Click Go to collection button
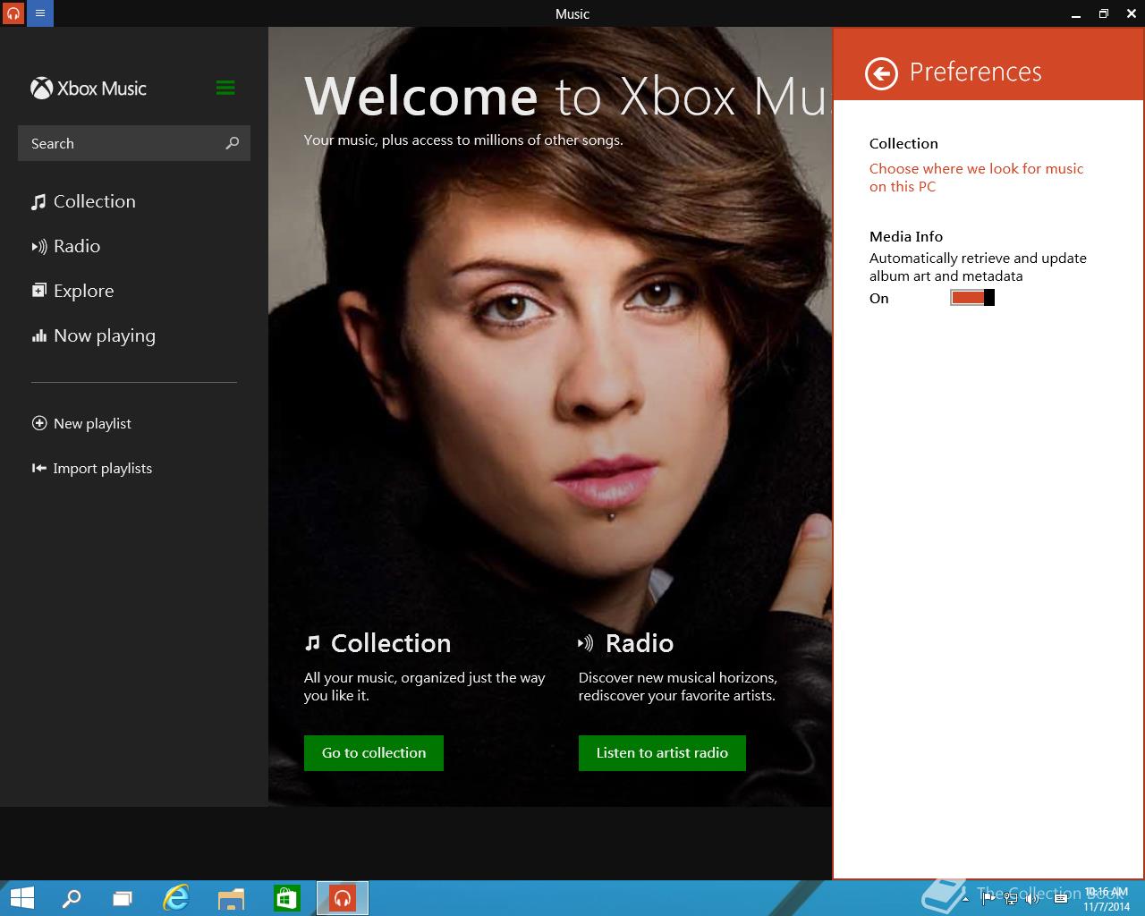Screen dimensions: 1145x916 (x=374, y=753)
